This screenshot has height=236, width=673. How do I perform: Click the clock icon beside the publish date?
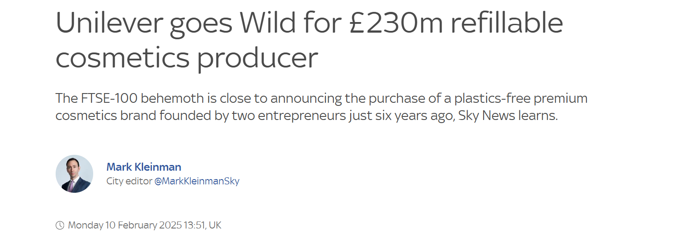click(x=60, y=225)
